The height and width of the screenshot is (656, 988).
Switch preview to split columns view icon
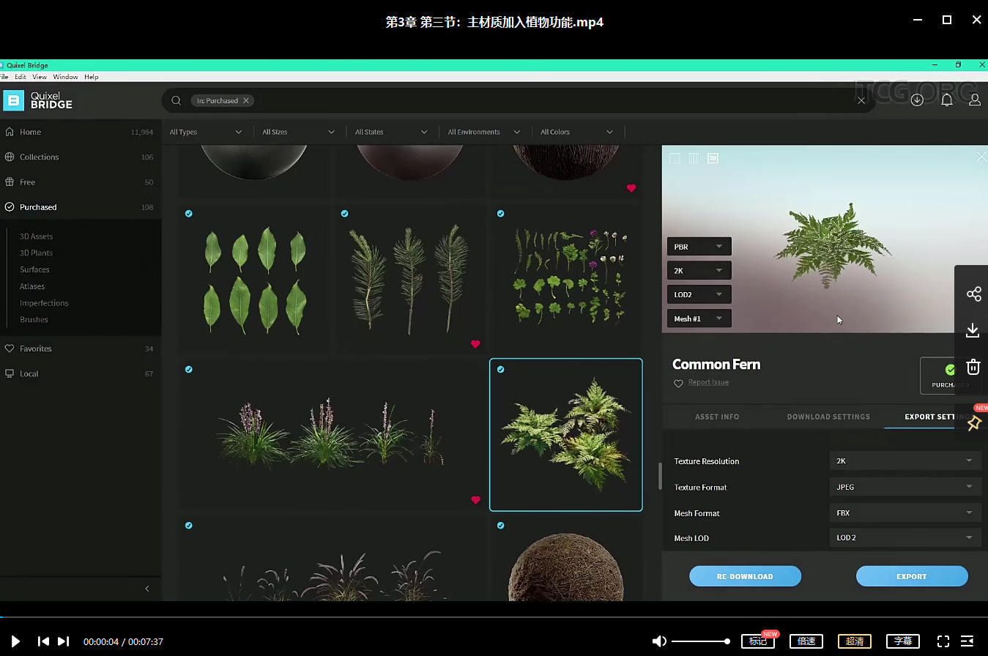[x=694, y=158]
